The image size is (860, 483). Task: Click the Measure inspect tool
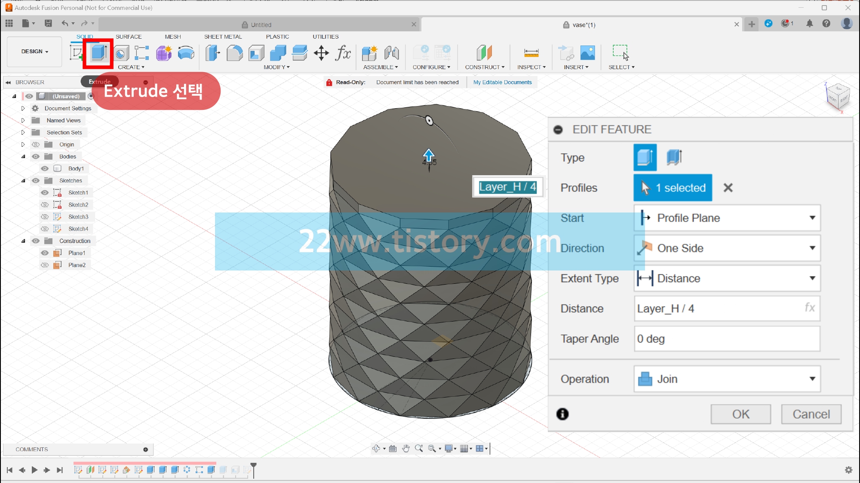(x=531, y=53)
